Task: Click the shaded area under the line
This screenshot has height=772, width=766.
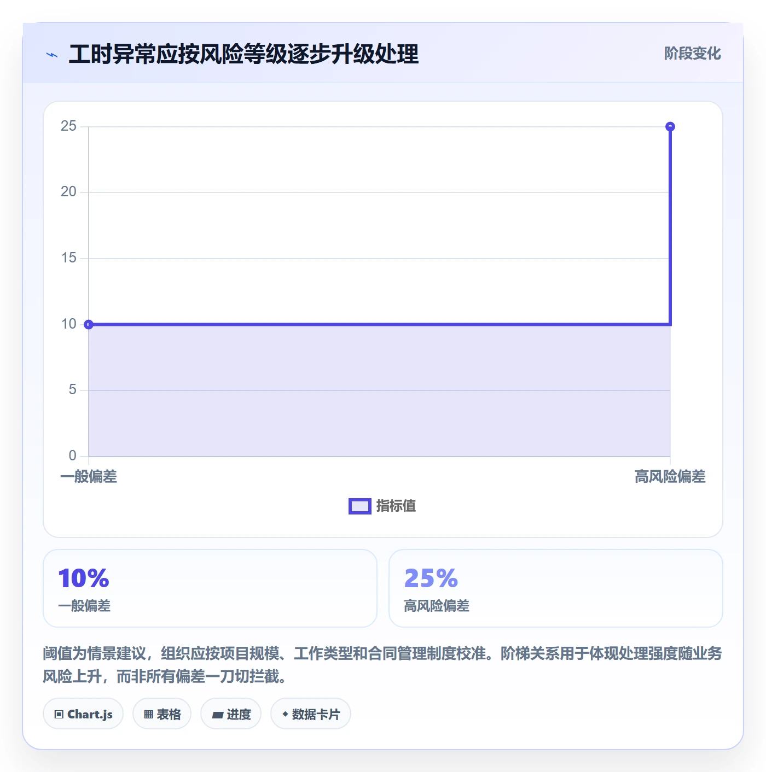Action: [x=379, y=390]
